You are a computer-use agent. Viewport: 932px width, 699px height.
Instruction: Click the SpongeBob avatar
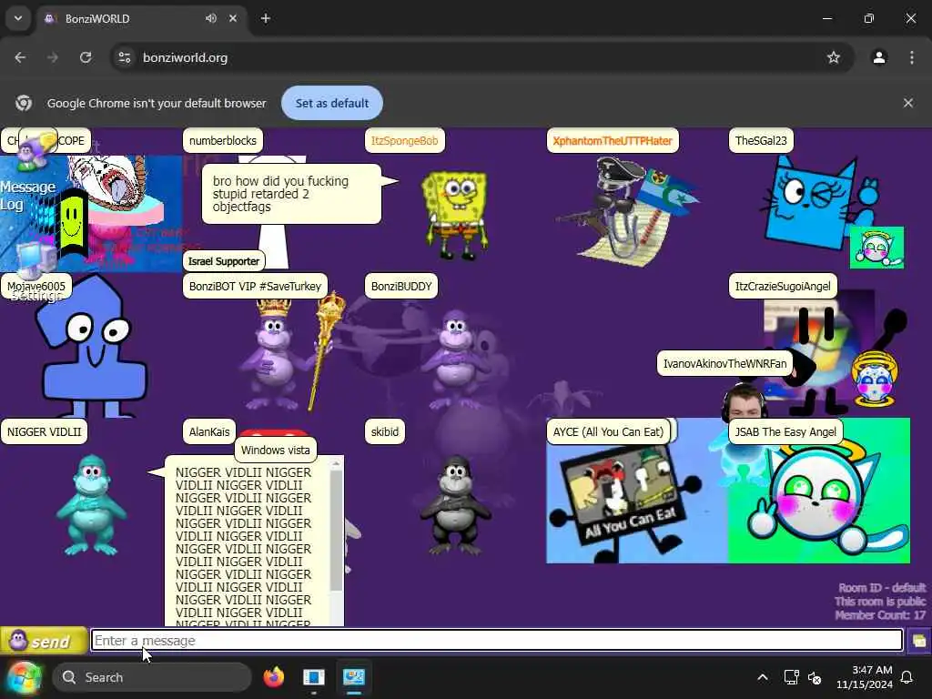[456, 215]
